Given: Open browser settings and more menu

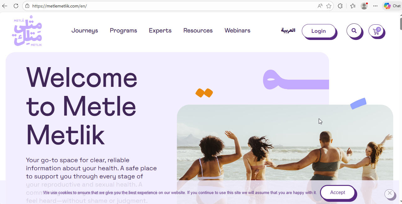Looking at the screenshot, I should 375,6.
